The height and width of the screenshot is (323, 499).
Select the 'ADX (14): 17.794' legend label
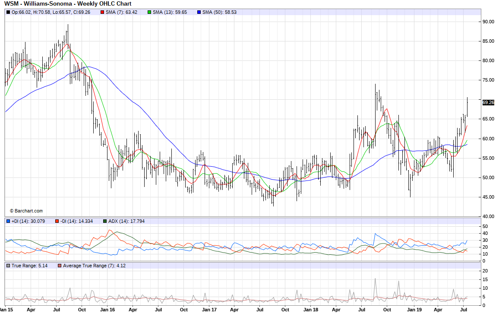(126, 221)
